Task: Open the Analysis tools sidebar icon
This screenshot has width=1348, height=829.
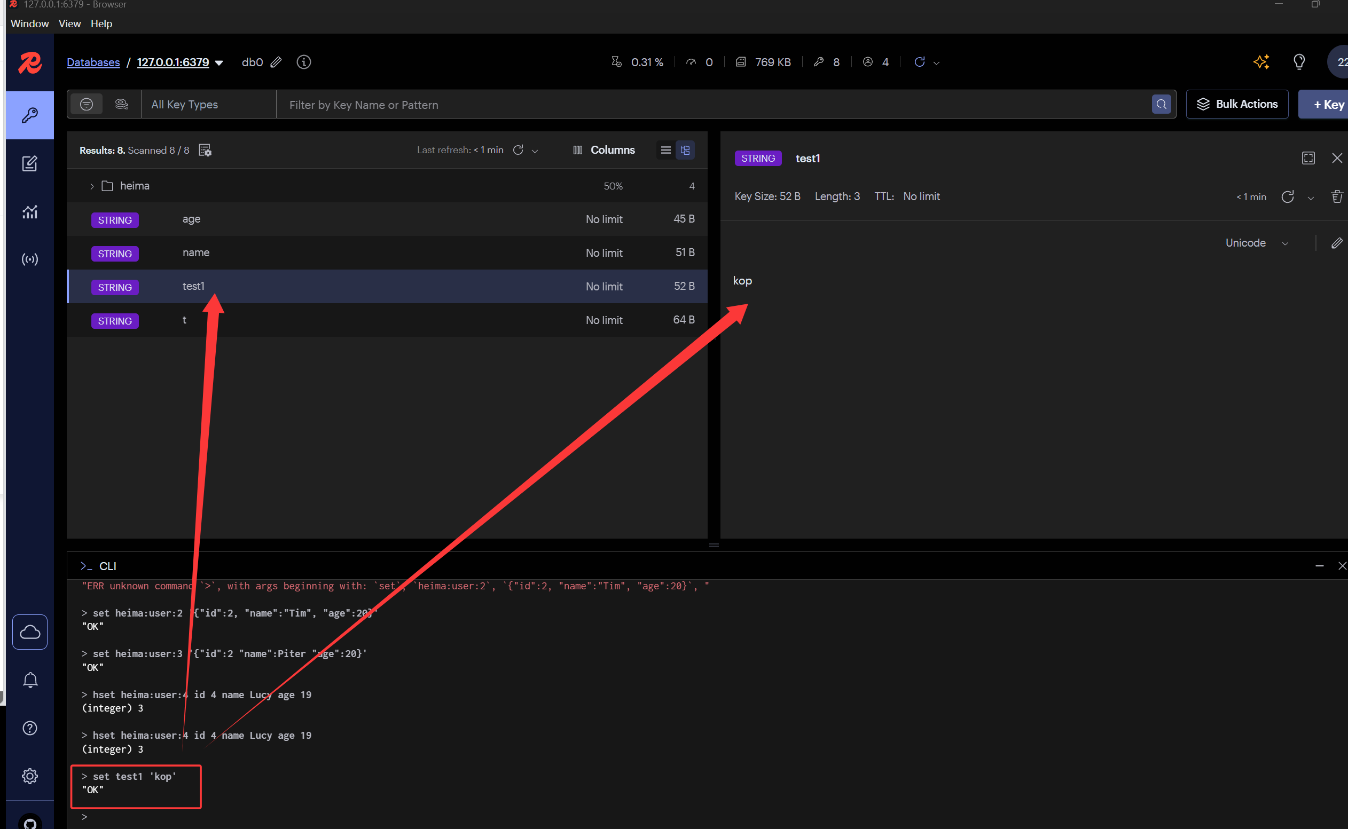Action: [29, 211]
